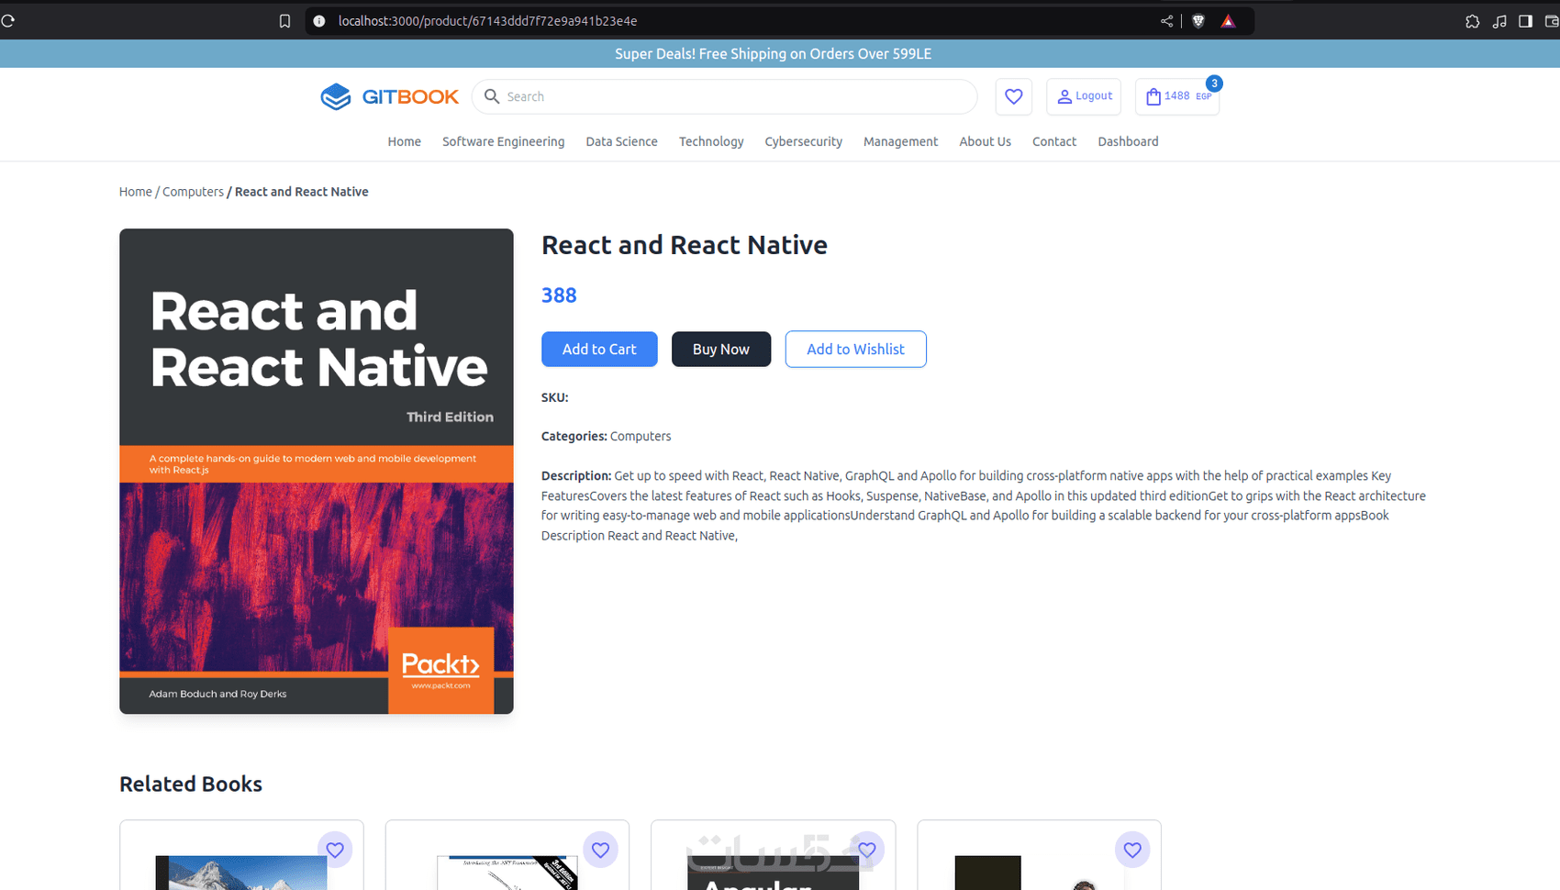
Task: Favorite the second related book with heart
Action: (x=600, y=850)
